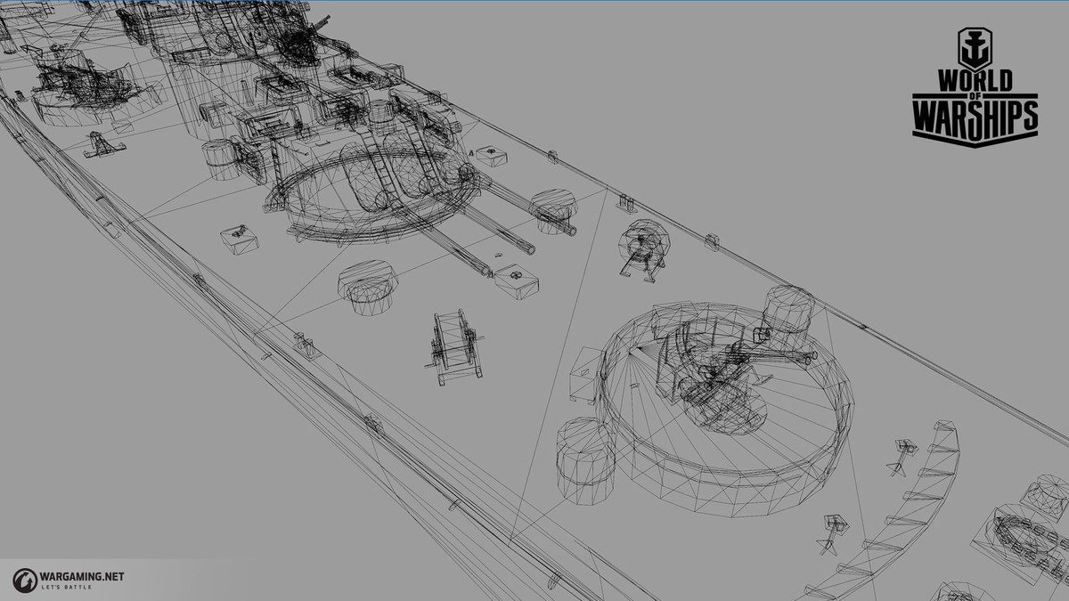This screenshot has height=601, width=1069.
Task: Open the WARGAMING.NET text link
Action: [81, 576]
